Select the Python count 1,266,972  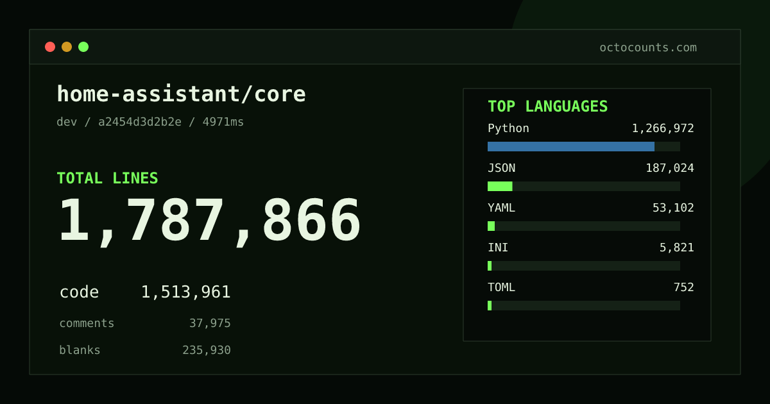[x=663, y=128]
